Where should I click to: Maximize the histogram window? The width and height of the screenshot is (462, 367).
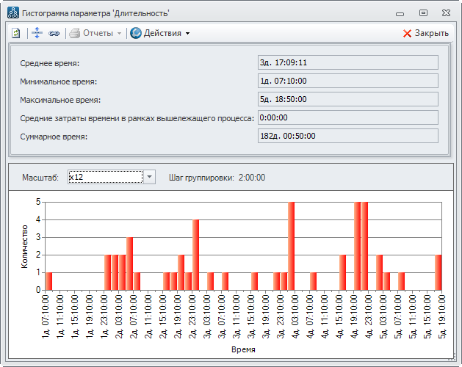click(x=423, y=12)
